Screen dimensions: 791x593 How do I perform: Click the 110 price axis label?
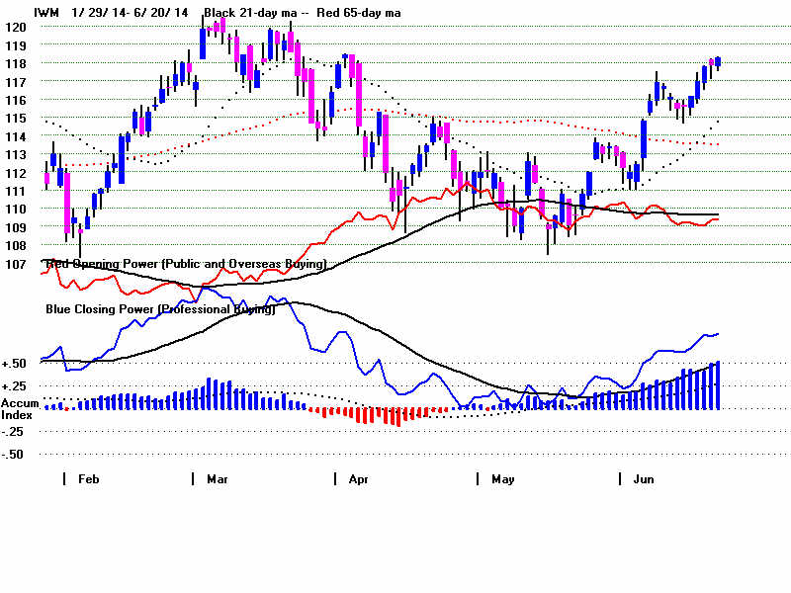click(x=15, y=210)
